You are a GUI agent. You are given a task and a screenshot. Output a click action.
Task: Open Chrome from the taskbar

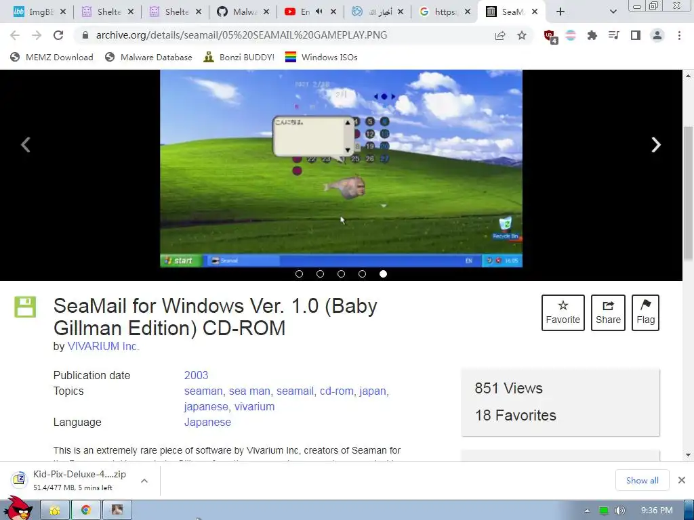(x=86, y=511)
